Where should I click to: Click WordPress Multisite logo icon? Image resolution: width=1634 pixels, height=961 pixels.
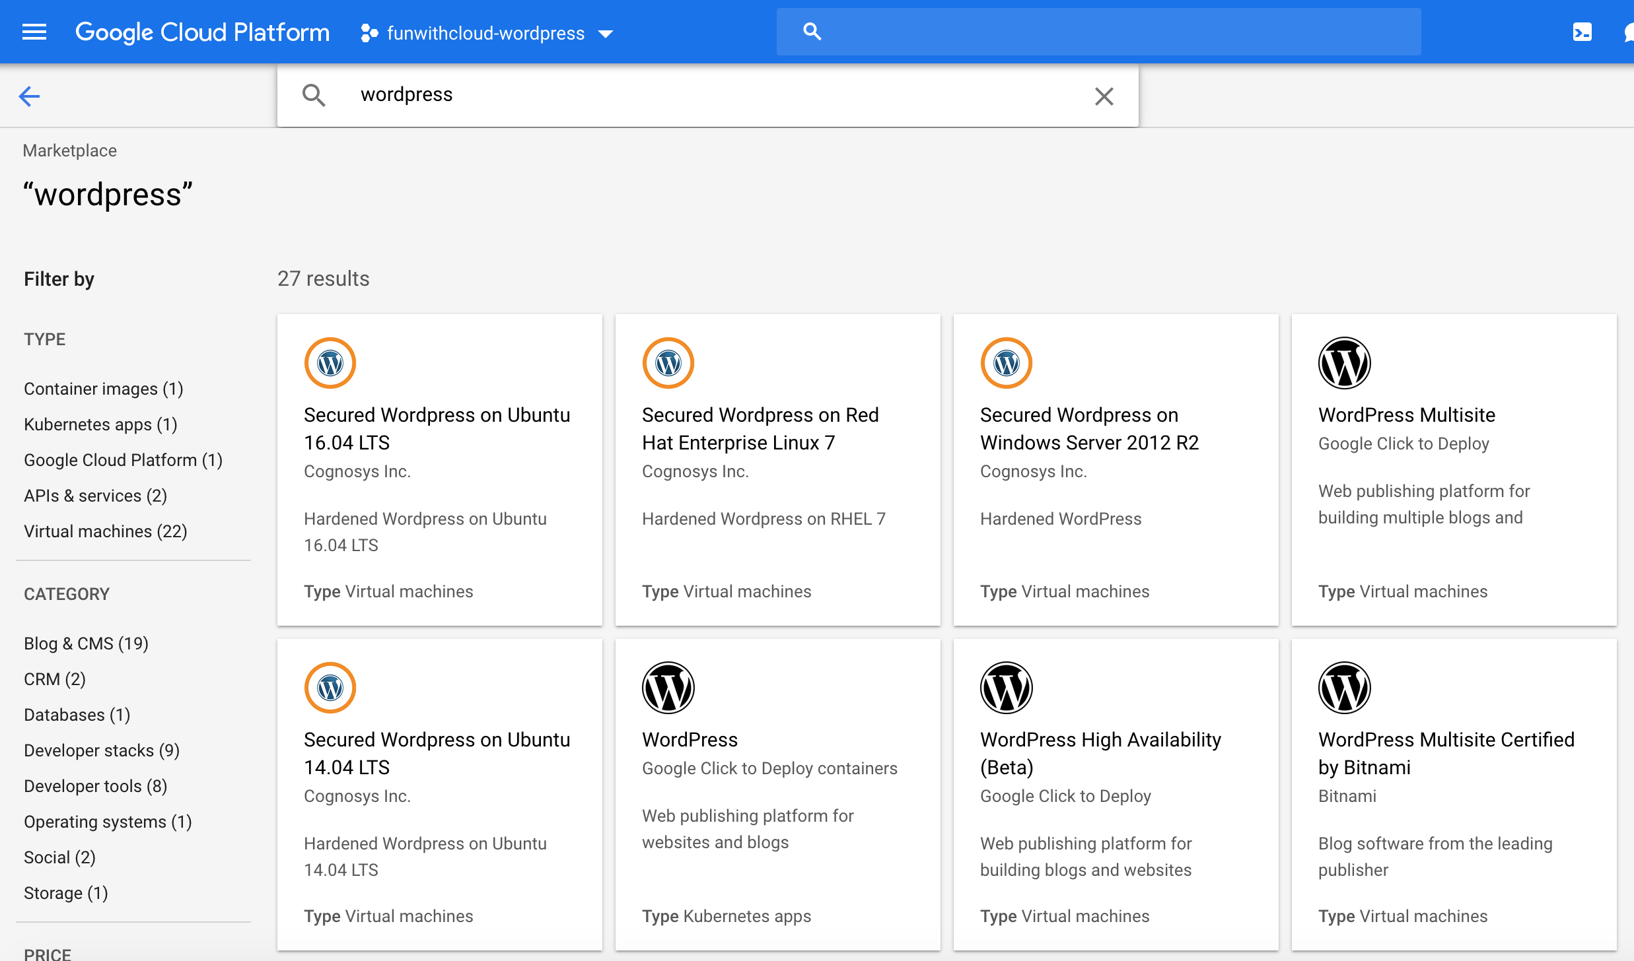[1344, 363]
